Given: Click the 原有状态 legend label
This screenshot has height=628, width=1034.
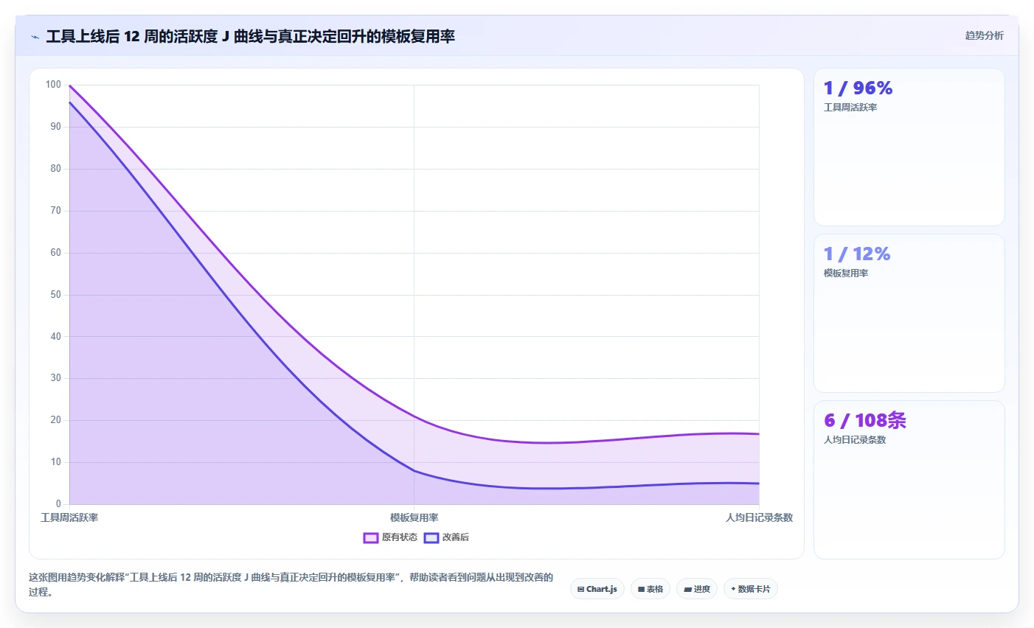Looking at the screenshot, I should click(x=400, y=537).
